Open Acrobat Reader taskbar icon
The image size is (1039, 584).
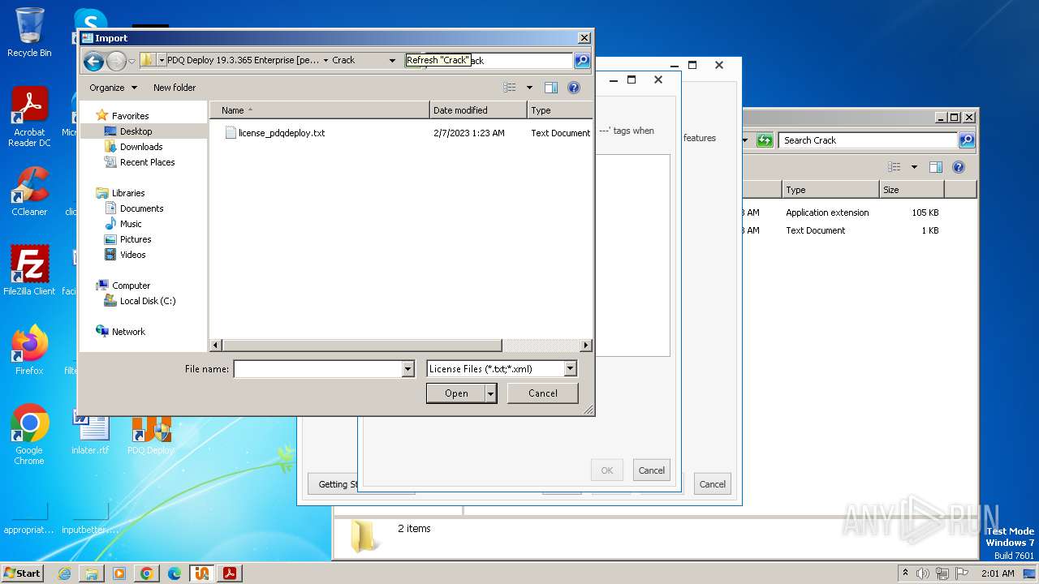click(x=230, y=573)
